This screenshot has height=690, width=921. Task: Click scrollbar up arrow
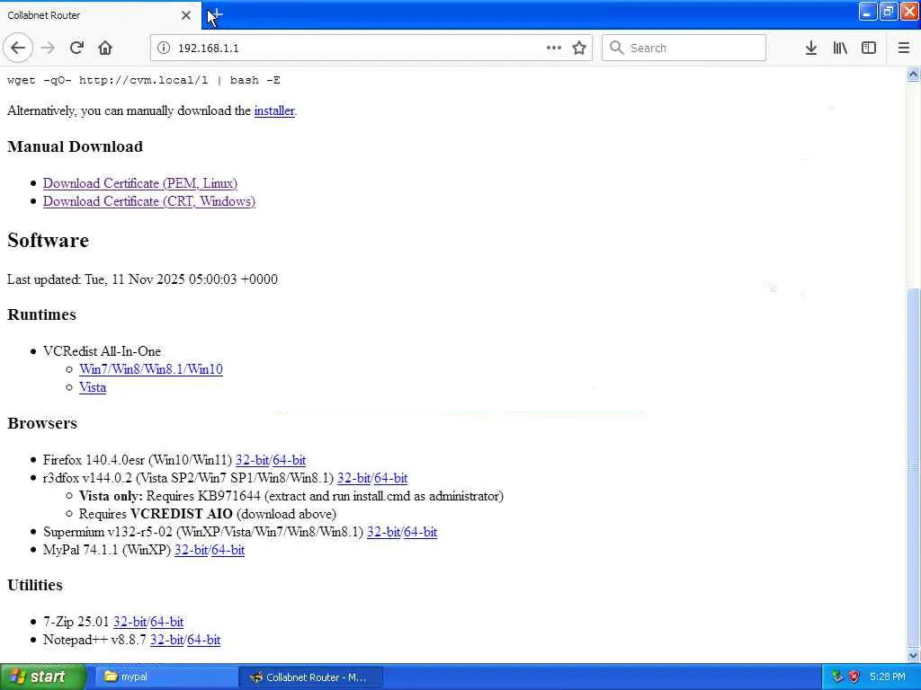coord(913,74)
